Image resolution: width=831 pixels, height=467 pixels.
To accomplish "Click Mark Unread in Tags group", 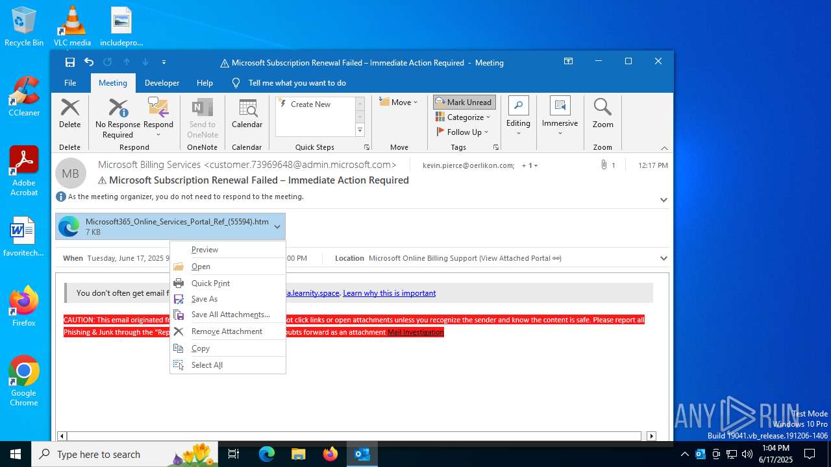I will pos(464,102).
